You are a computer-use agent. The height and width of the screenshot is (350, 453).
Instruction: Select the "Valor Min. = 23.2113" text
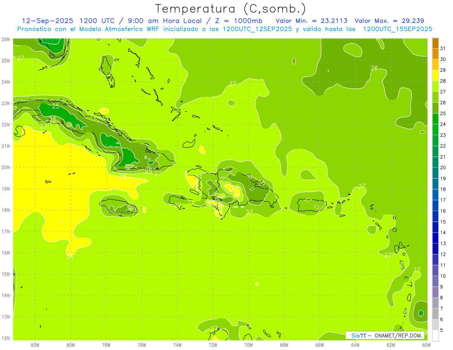pos(311,21)
